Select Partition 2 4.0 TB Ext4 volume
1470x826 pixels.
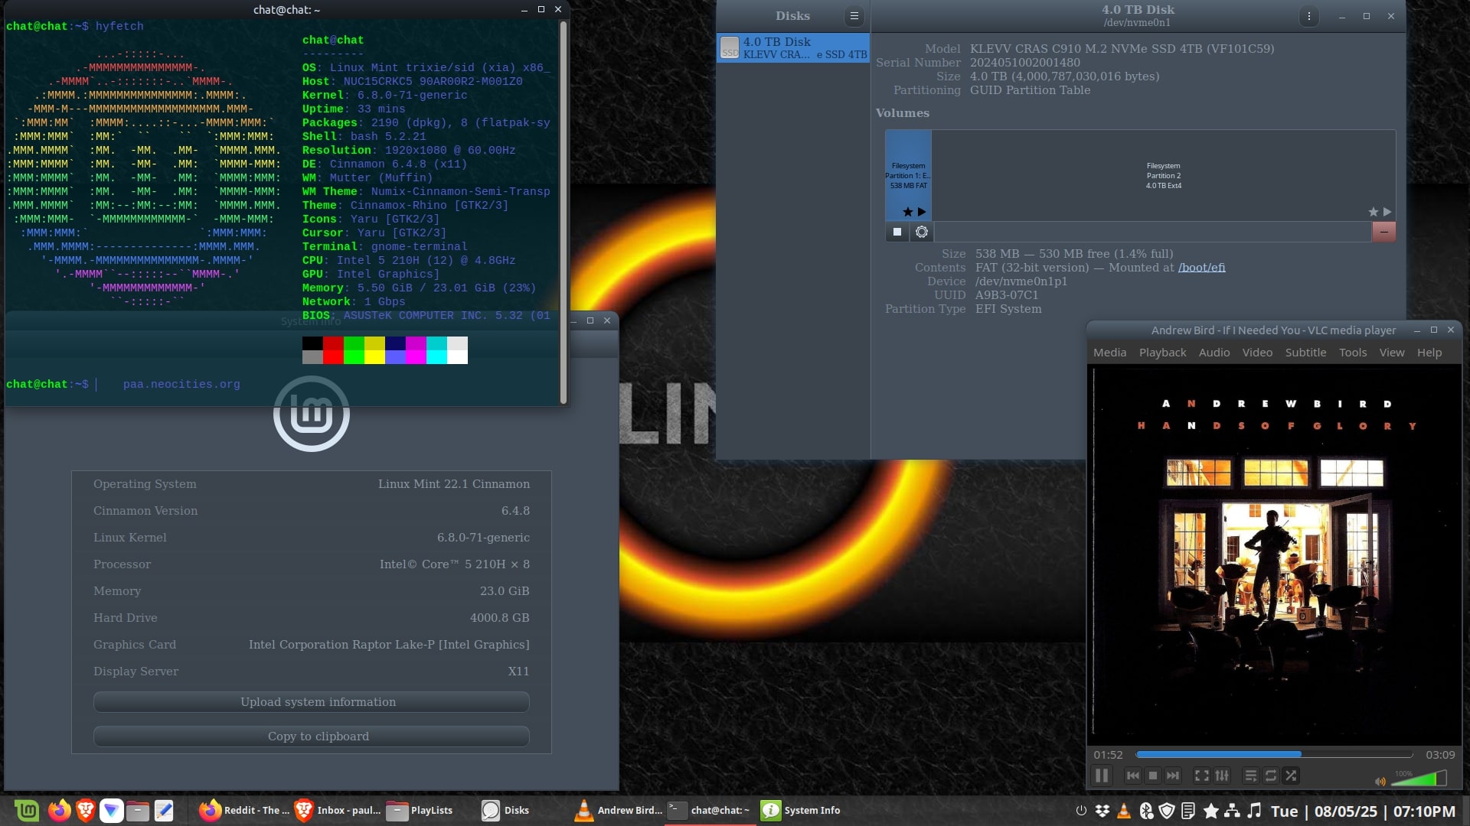coord(1163,176)
